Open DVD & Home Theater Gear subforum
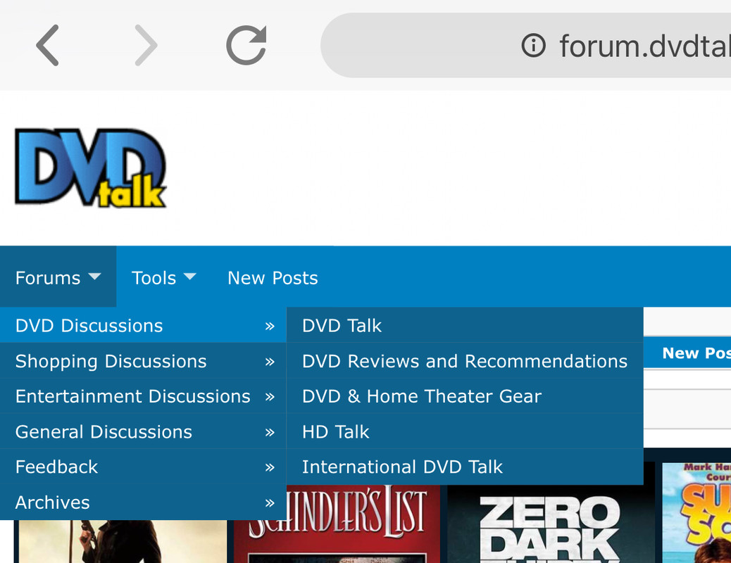This screenshot has width=731, height=563. (465, 396)
